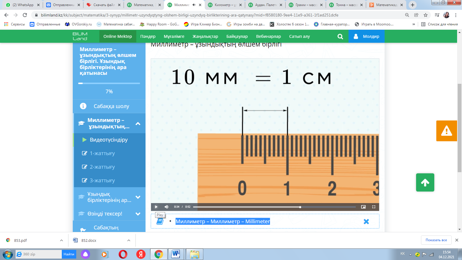Go back to the previous page

[x=6, y=15]
